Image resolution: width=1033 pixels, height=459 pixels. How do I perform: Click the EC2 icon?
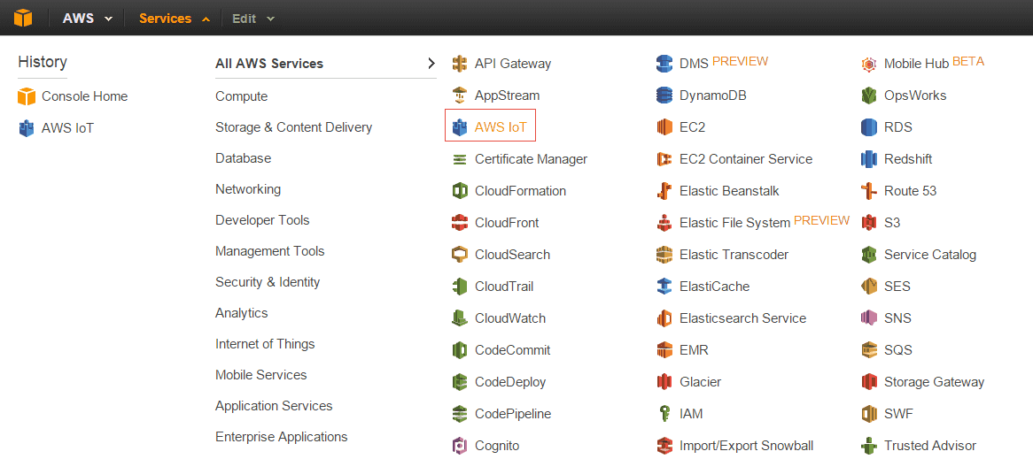click(664, 127)
